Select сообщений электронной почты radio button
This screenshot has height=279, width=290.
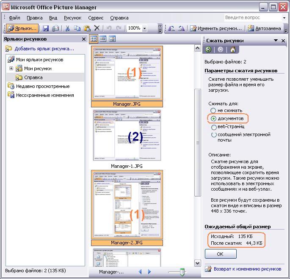coord(214,135)
